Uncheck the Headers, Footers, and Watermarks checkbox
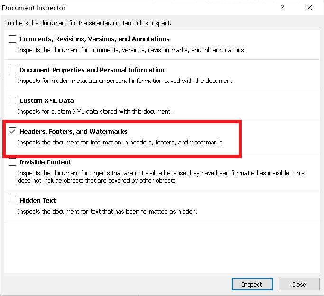The height and width of the screenshot is (296, 324). coord(12,131)
